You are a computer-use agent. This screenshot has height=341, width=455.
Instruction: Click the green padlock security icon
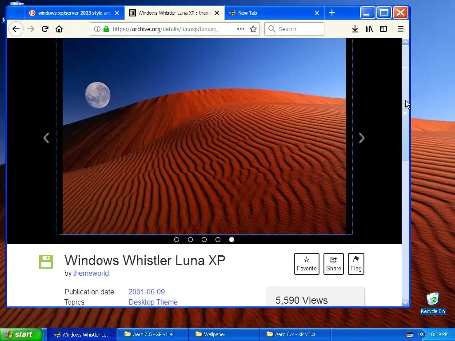(106, 29)
